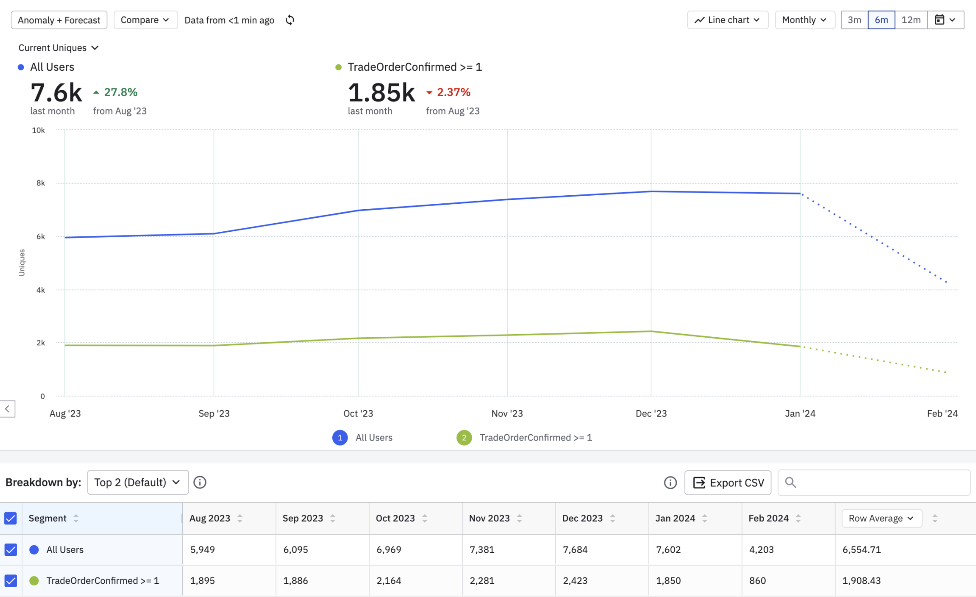Uncheck the TradeOrderConfirmed row checkbox

click(10, 581)
